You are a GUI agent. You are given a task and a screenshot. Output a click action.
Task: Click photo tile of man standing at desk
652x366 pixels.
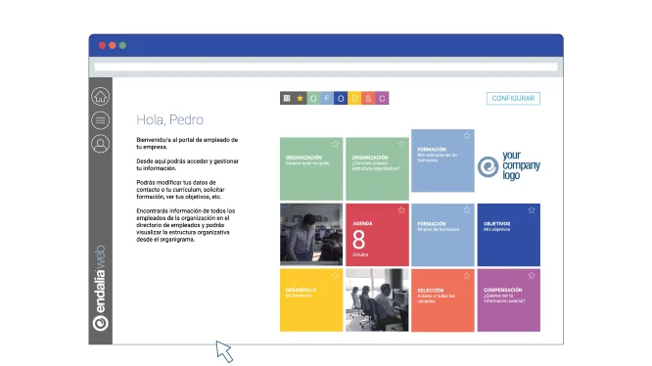[x=311, y=235]
